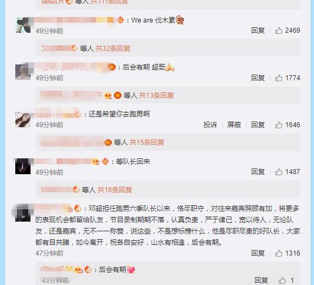Reply to the 'We are 伐木累' comment
The height and width of the screenshot is (285, 314).
pyautogui.click(x=258, y=31)
